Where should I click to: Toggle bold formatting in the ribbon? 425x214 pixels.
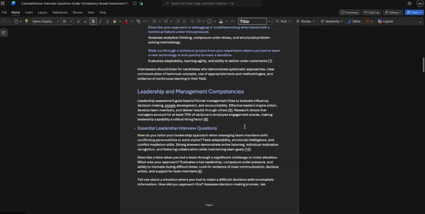(93, 21)
